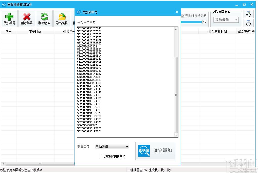Toggle the 查询时滚动表格 checkbox

point(182,16)
